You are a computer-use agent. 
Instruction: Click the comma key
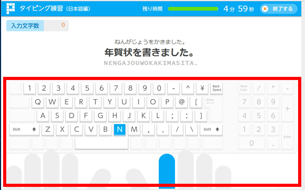click(x=149, y=130)
